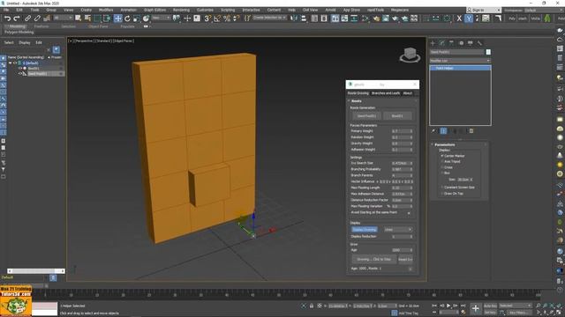Select the Unlink Selection icon

(37, 18)
